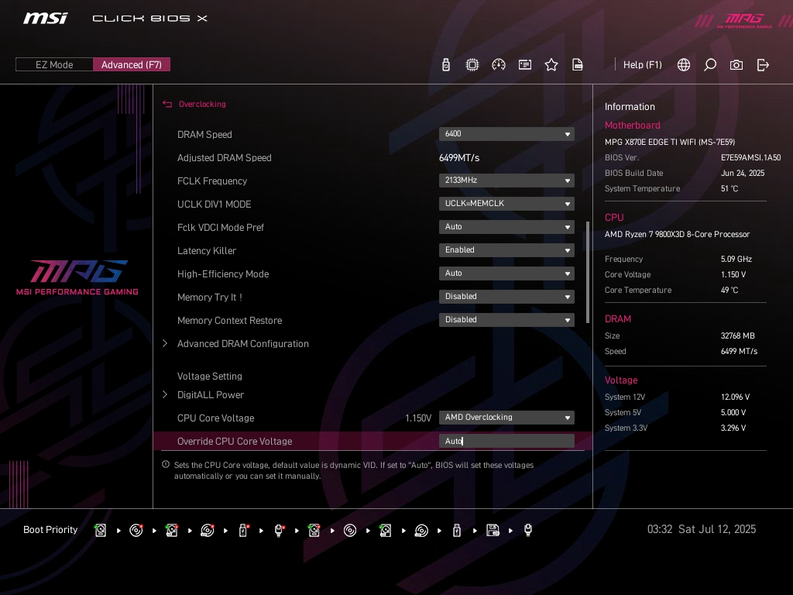Expand the DigitALL Power submenu
793x595 pixels.
tap(211, 394)
